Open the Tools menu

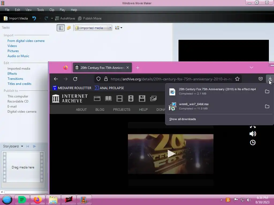click(40, 10)
